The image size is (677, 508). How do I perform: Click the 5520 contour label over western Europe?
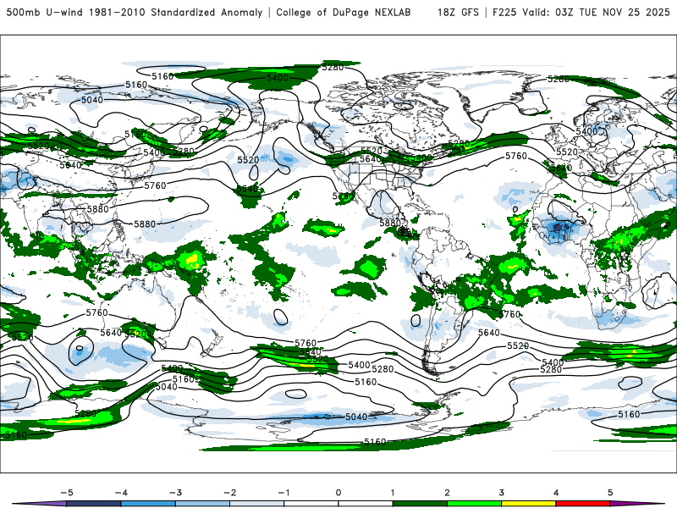566,152
